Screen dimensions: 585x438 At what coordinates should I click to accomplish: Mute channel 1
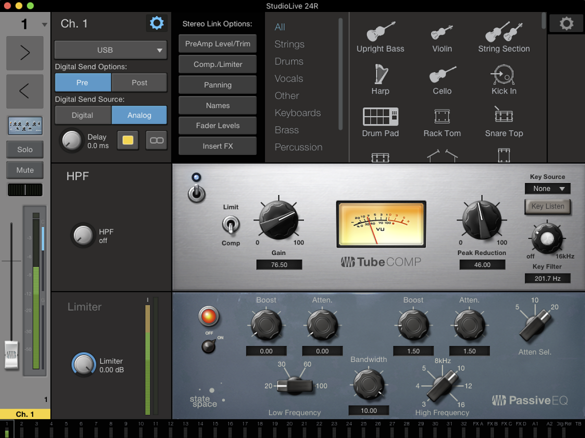point(25,170)
